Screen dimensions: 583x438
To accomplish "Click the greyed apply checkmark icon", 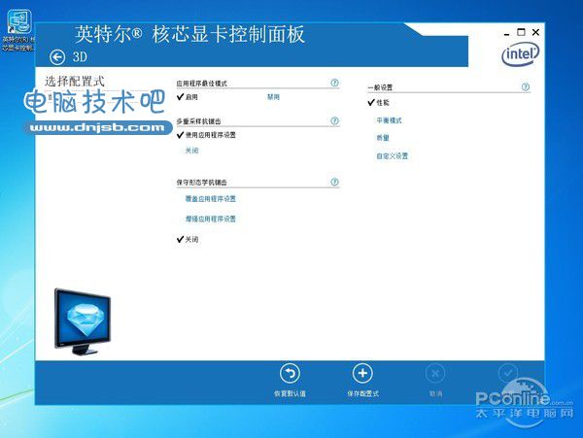I will 507,373.
